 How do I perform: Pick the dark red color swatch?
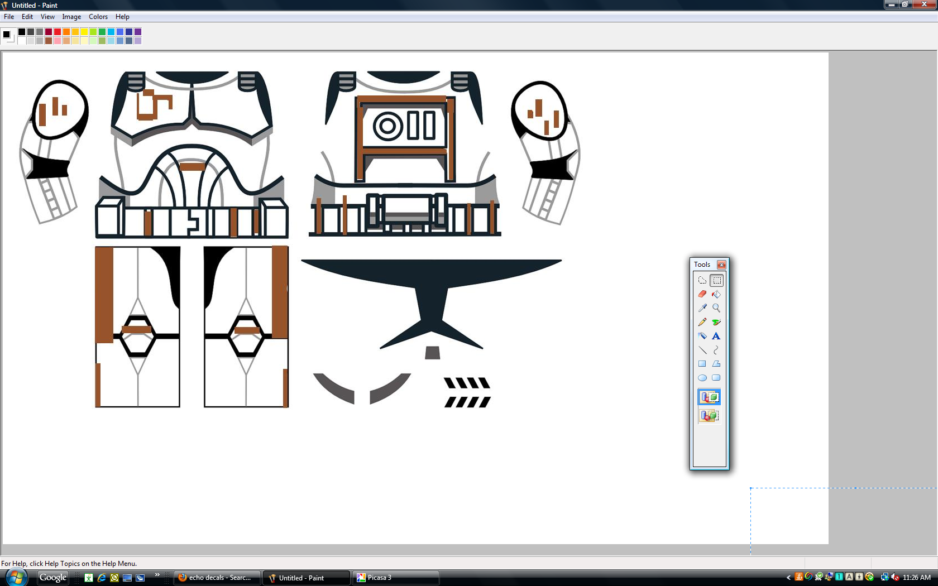[49, 32]
